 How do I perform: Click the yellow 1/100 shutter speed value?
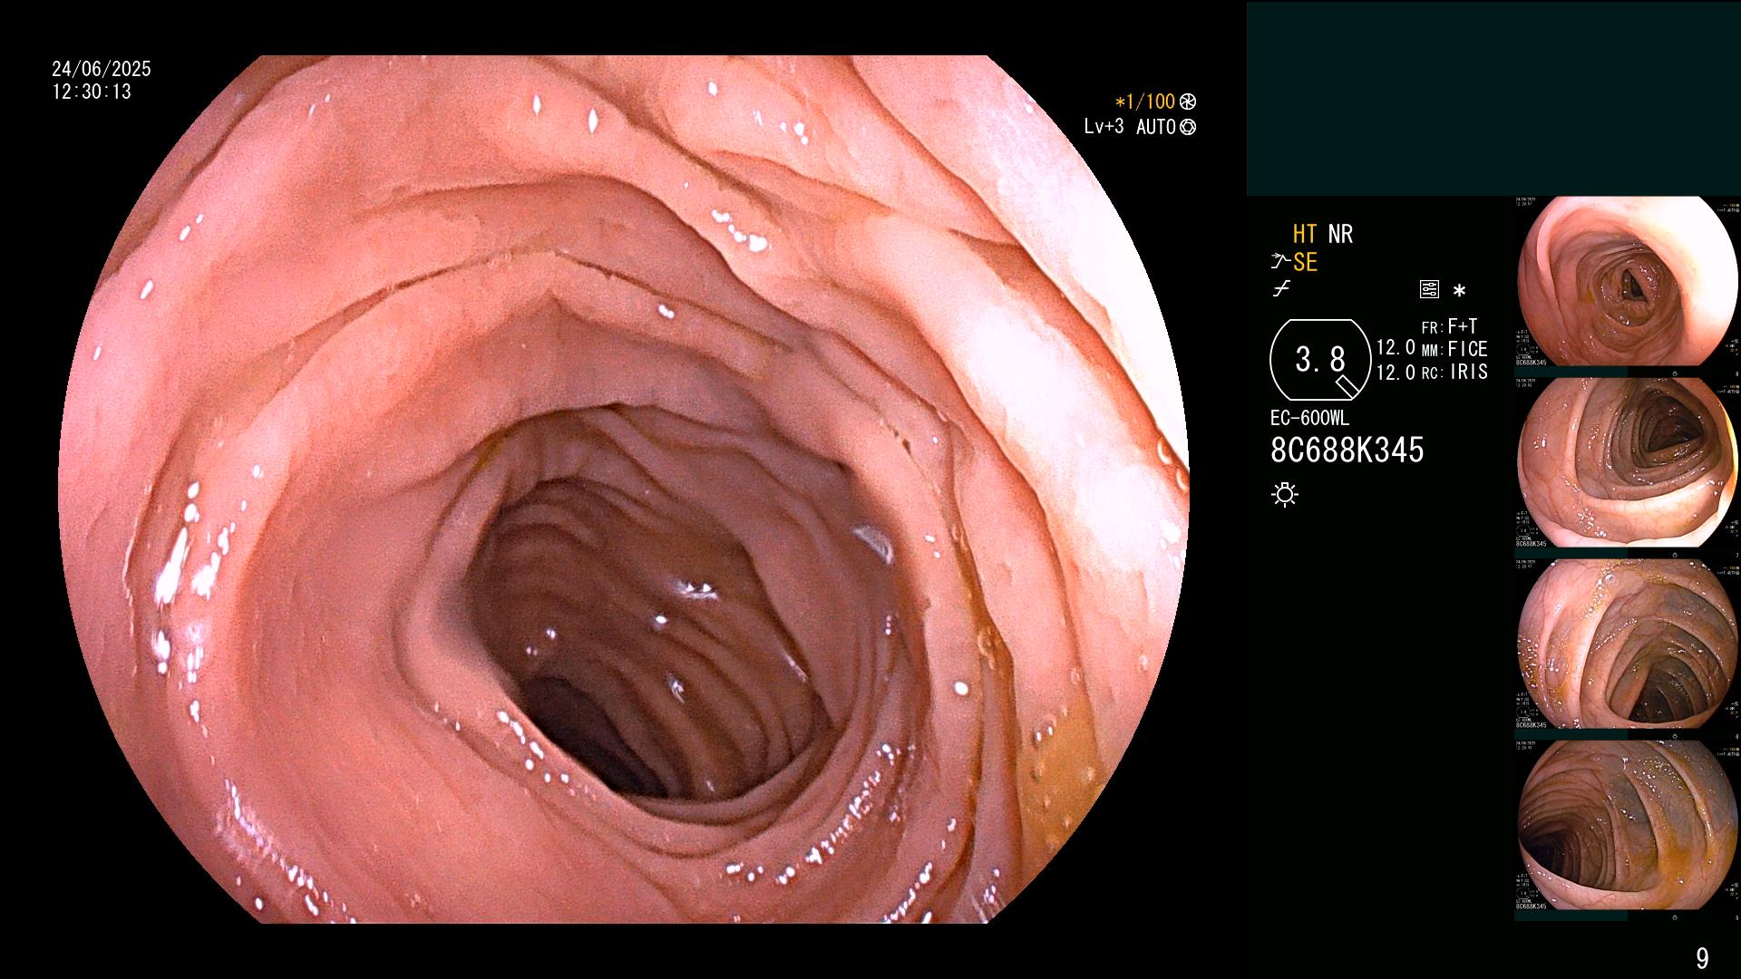point(1145,102)
